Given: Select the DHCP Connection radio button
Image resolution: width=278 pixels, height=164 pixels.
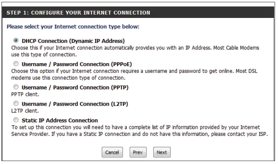Looking at the screenshot, I should click(x=16, y=40).
